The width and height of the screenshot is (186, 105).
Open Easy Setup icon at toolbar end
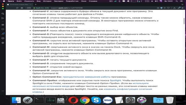(183, 8)
